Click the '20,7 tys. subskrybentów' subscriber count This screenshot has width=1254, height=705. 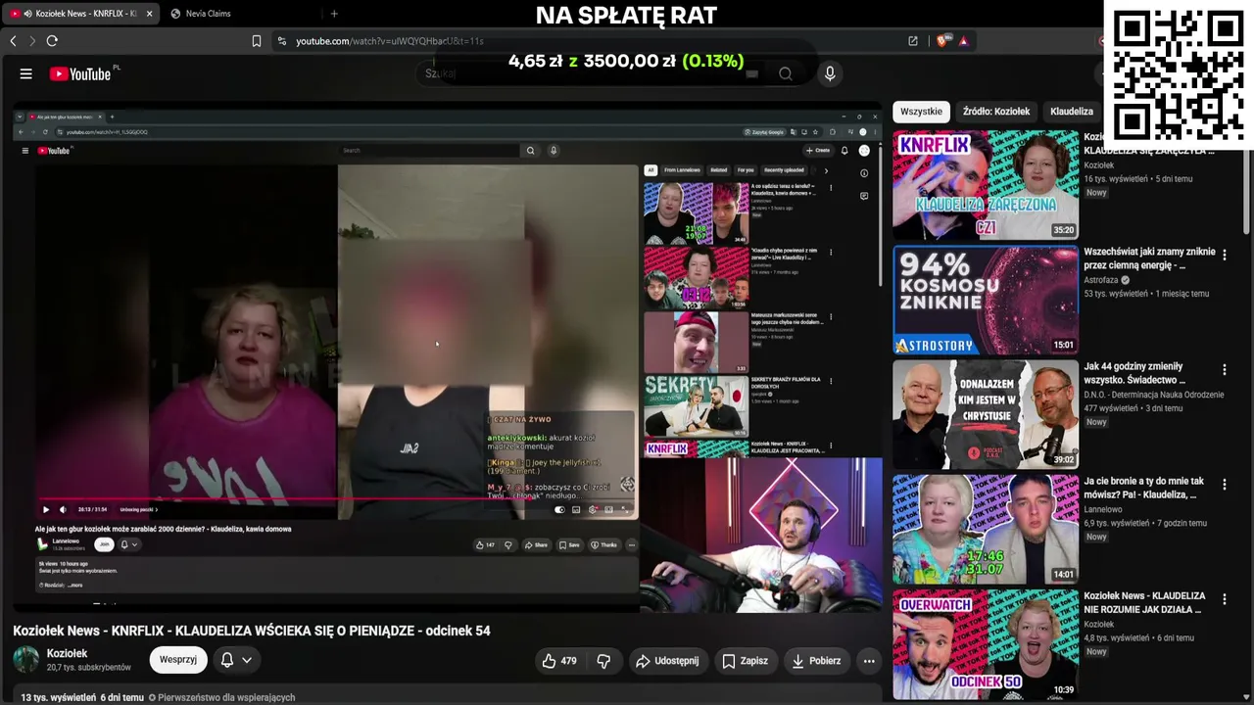89,668
